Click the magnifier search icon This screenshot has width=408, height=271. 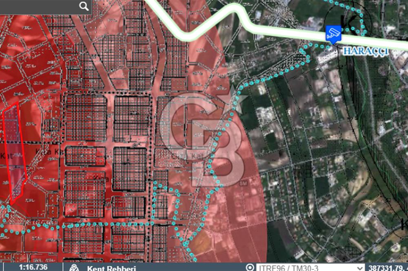click(84, 6)
